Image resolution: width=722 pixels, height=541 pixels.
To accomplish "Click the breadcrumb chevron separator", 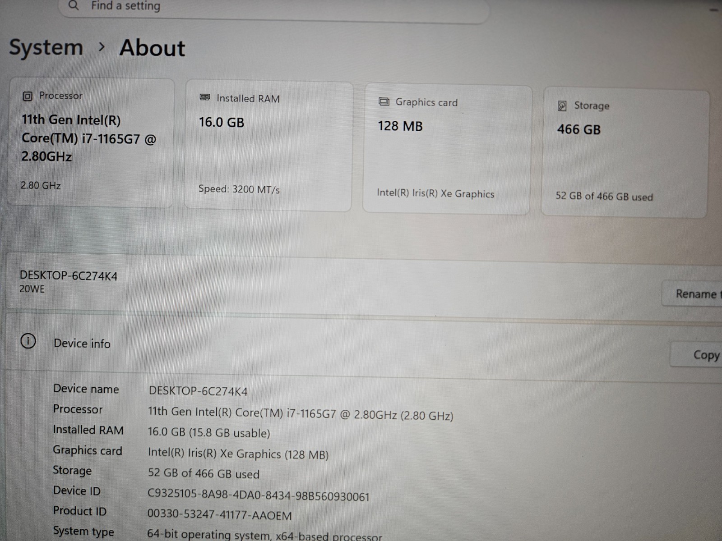I will pos(102,46).
